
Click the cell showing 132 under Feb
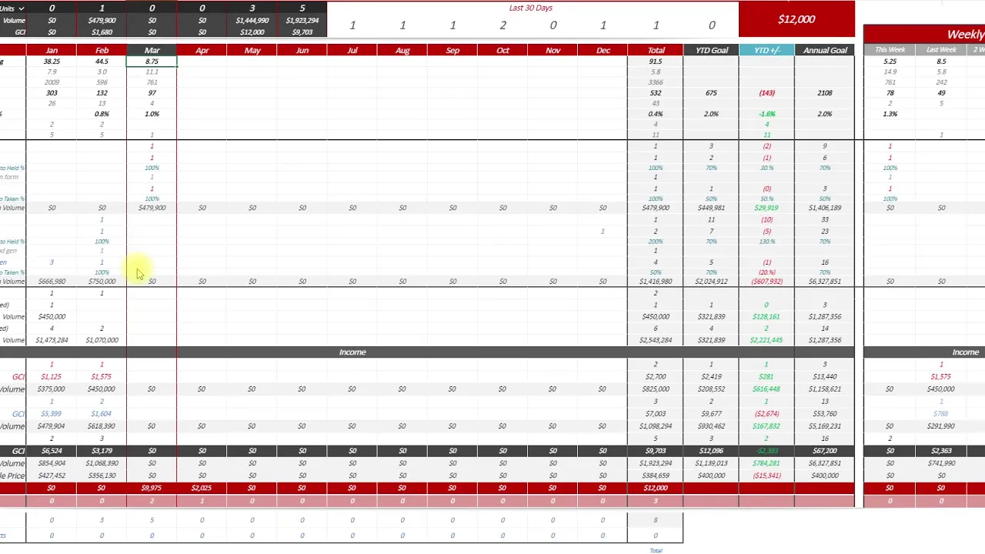(x=102, y=93)
